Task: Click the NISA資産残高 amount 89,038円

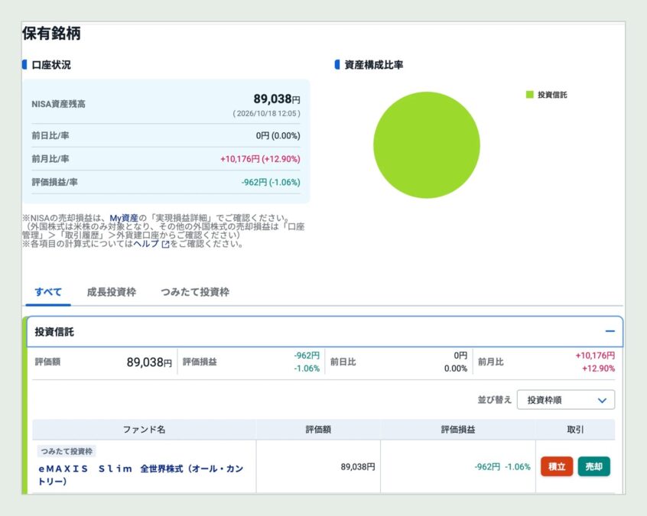Action: pos(276,99)
